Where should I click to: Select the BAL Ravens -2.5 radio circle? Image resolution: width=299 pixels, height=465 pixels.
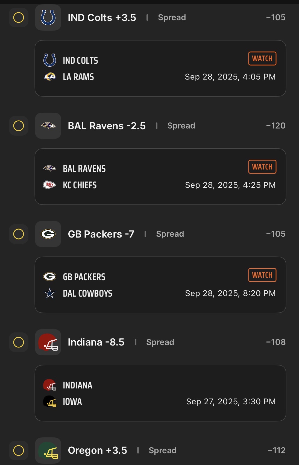coord(19,126)
